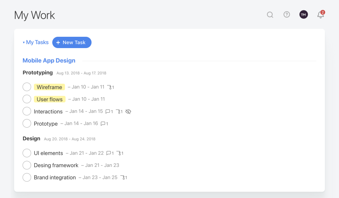This screenshot has width=339, height=198.
Task: Open the Design task list heading
Action: (31, 139)
